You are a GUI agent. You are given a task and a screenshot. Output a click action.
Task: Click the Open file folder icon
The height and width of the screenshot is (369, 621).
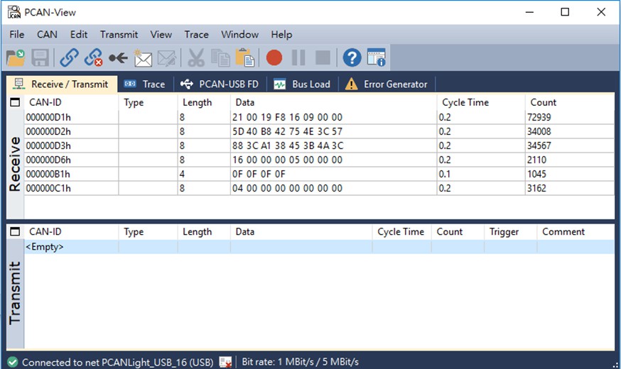[16, 57]
